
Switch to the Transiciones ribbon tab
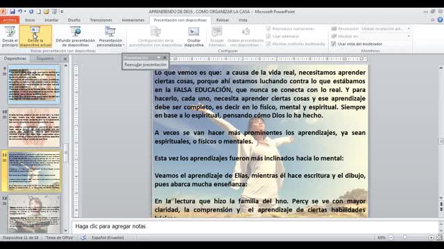pyautogui.click(x=101, y=20)
